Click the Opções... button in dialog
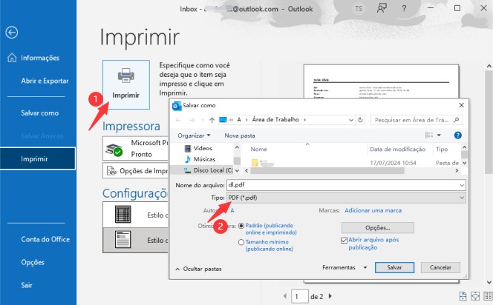493x305 pixels. point(378,227)
